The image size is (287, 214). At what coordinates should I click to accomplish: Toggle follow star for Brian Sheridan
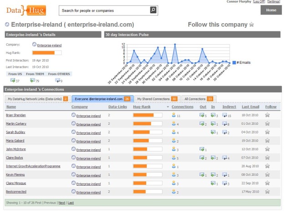tap(267, 115)
